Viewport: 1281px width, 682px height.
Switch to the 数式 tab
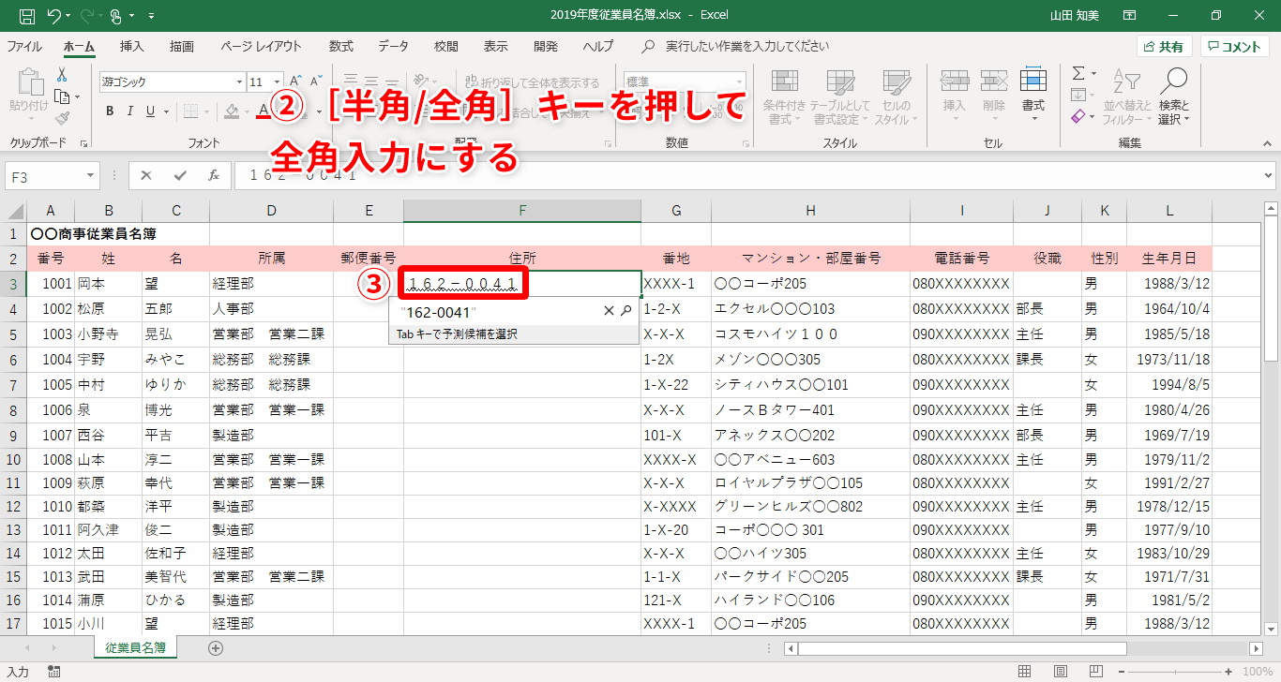[341, 46]
